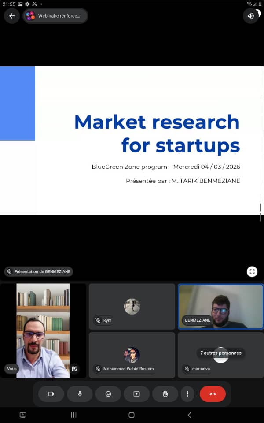
Task: Tap the effects icon on your self-view
Action: (74, 369)
